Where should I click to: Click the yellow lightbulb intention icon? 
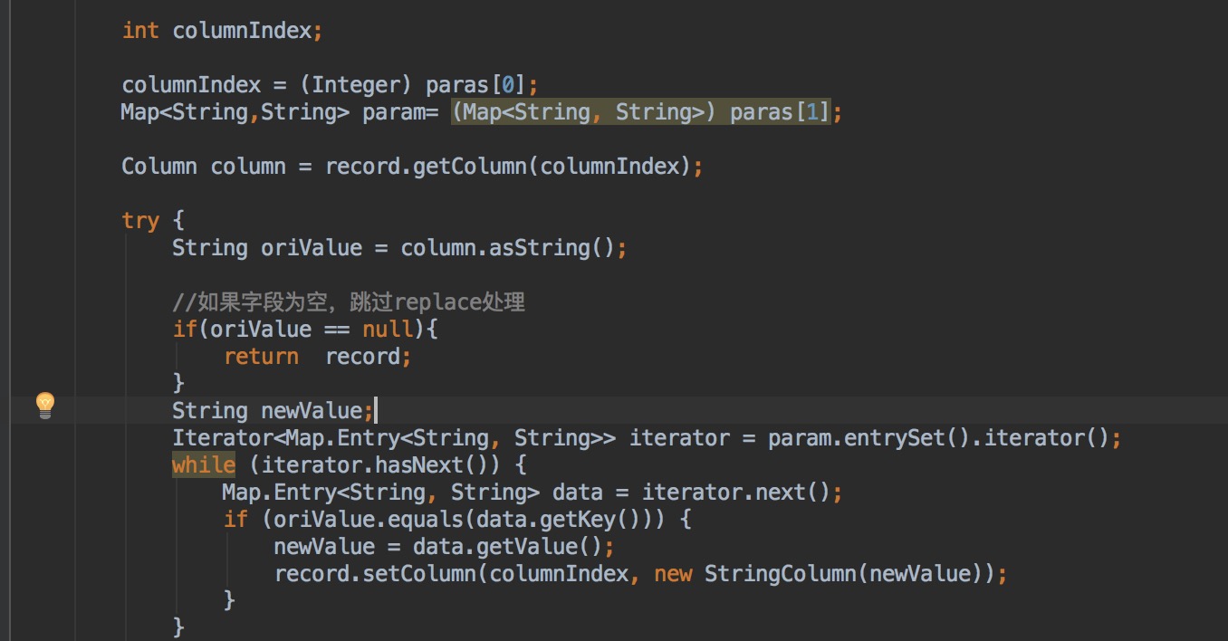pyautogui.click(x=45, y=406)
